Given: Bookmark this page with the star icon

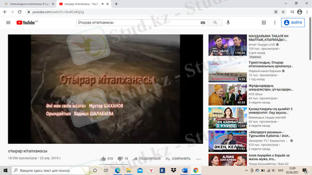Looking at the screenshot, I should [x=283, y=12].
